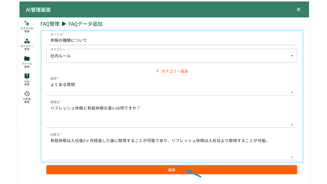Viewport: 327px width, 184px height.
Task: Expand the カテゴリー dropdown arrow
Action: click(292, 56)
